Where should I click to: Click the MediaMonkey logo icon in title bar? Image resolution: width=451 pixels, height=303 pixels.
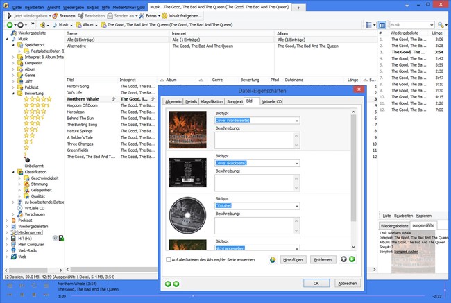(x=6, y=6)
